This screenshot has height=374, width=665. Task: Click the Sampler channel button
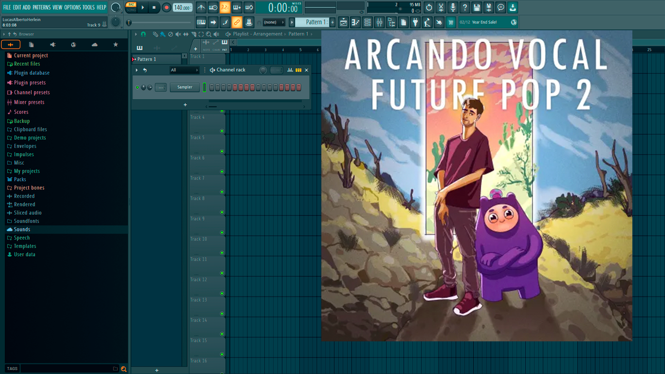(185, 87)
